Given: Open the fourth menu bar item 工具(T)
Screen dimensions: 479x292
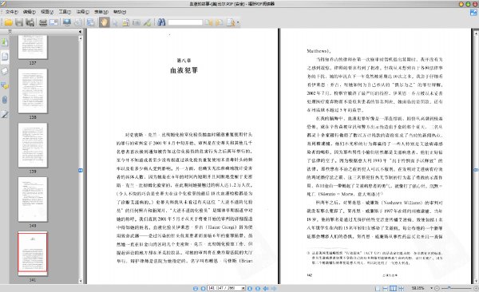Looking at the screenshot, I should pos(65,12).
